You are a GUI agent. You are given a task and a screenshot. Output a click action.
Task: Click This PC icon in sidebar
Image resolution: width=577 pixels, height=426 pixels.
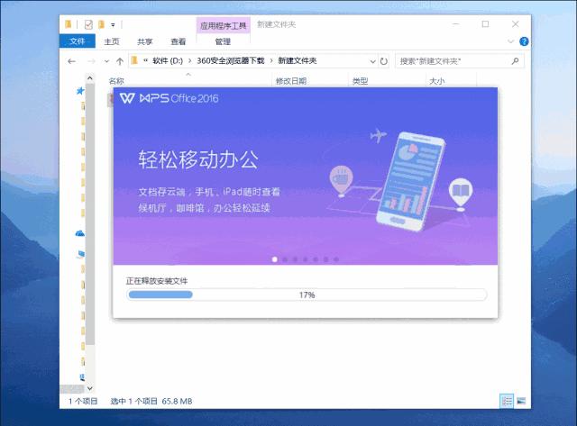click(80, 254)
